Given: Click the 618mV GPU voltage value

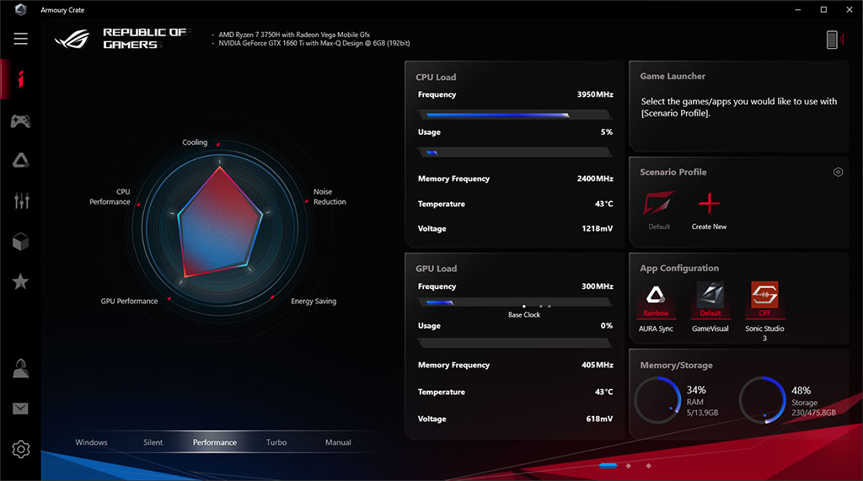Looking at the screenshot, I should pyautogui.click(x=599, y=419).
